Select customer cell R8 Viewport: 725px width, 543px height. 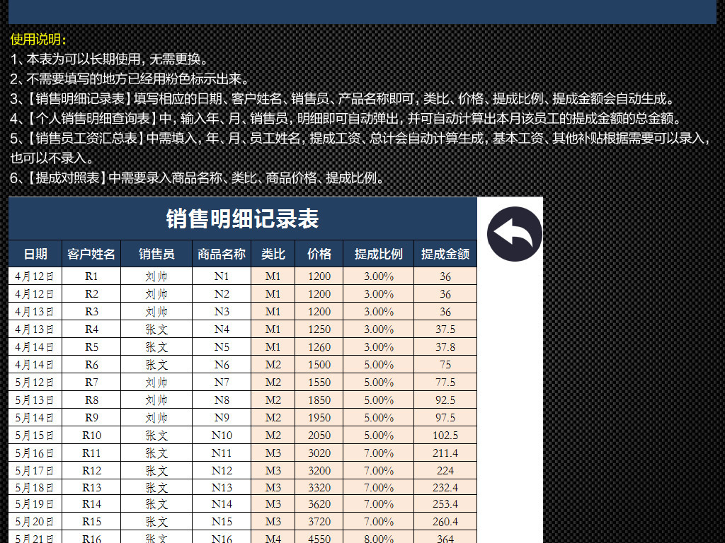pyautogui.click(x=91, y=400)
